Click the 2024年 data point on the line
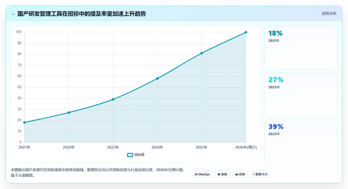 coord(157,78)
